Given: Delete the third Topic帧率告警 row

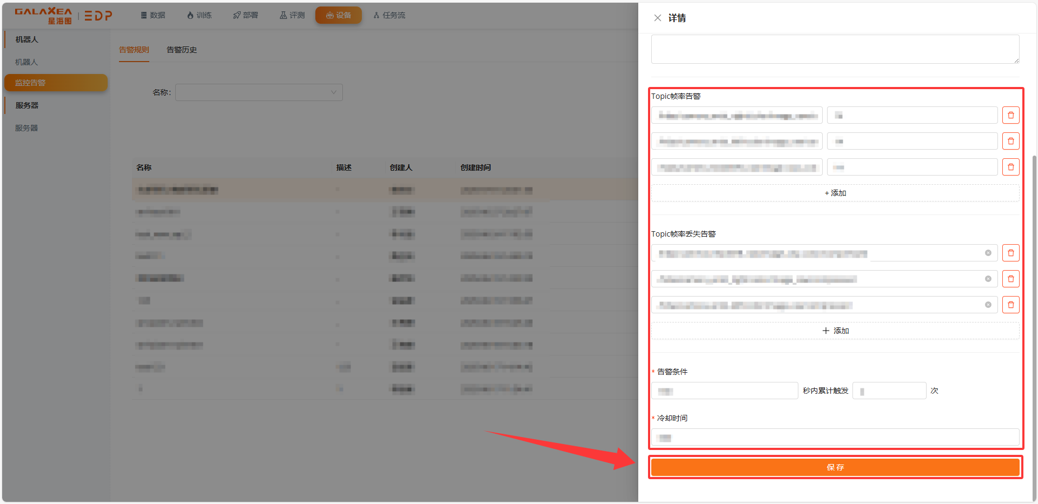Looking at the screenshot, I should click(x=1010, y=167).
